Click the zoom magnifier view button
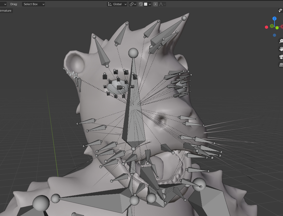This screenshot has height=216, width=283. coord(281,41)
